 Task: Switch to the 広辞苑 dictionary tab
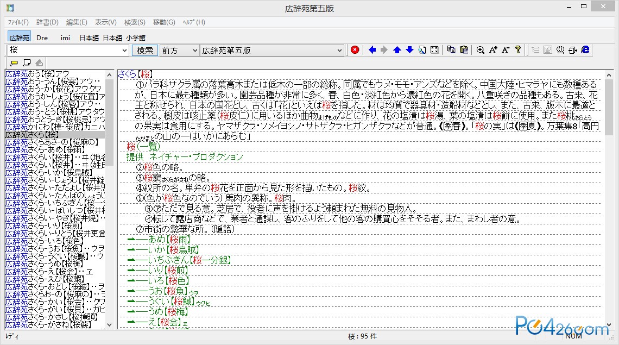point(20,37)
